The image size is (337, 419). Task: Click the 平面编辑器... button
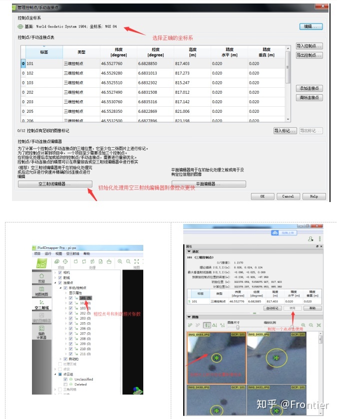(209, 184)
